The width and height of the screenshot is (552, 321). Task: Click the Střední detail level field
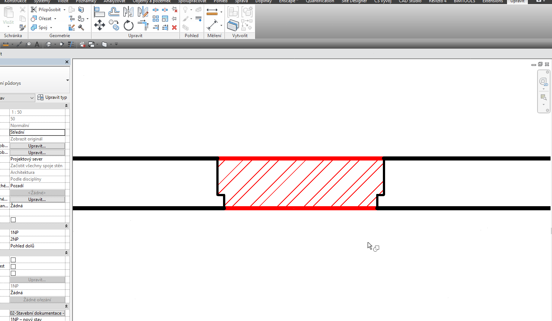click(37, 132)
